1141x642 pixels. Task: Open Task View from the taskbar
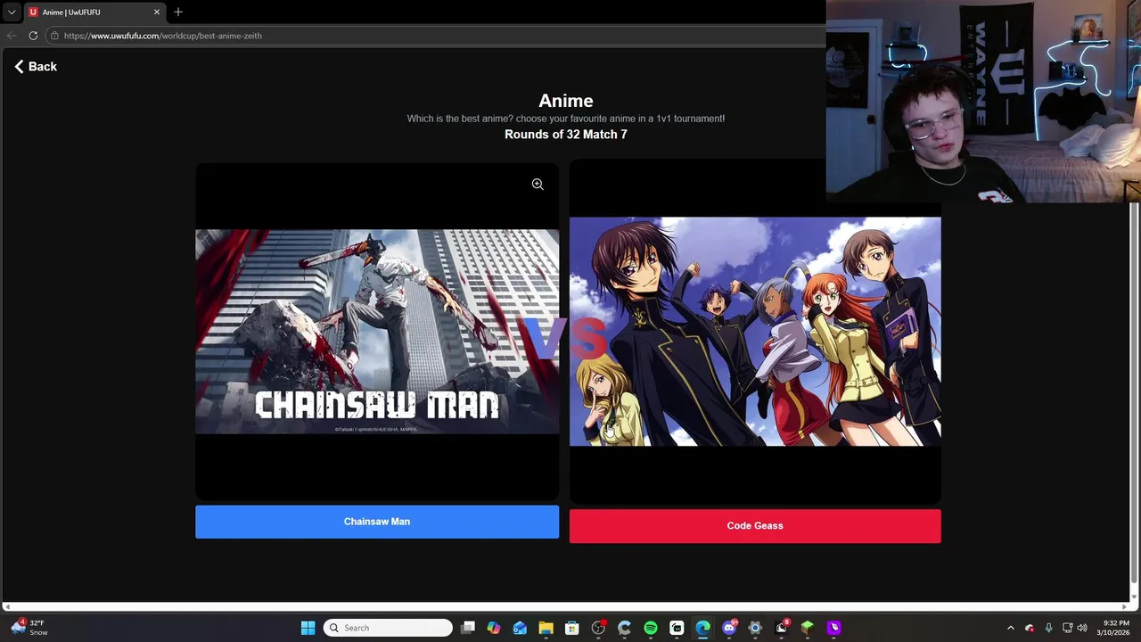pos(468,628)
